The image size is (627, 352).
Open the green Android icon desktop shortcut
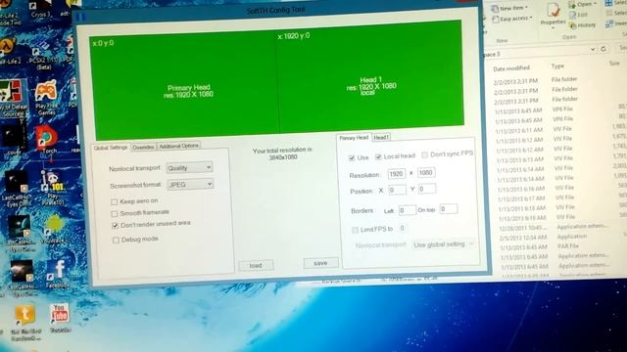(55, 230)
